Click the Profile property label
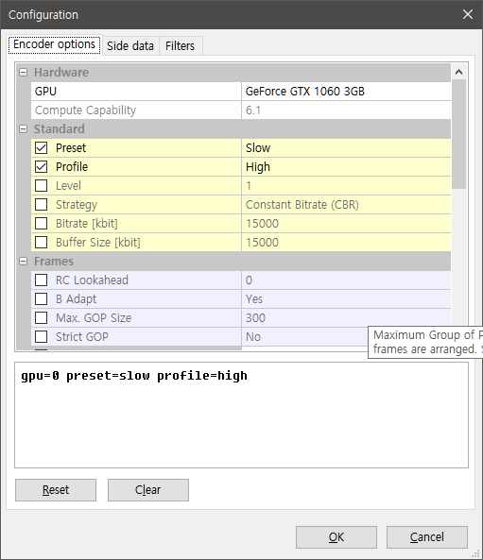The image size is (483, 560). (72, 167)
